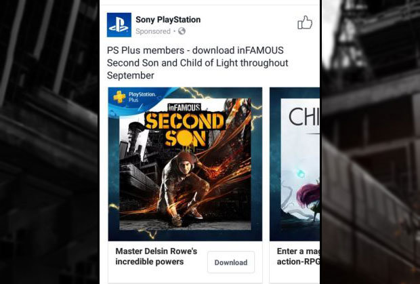Click the Sponsored label
420x284 pixels.
pyautogui.click(x=153, y=31)
